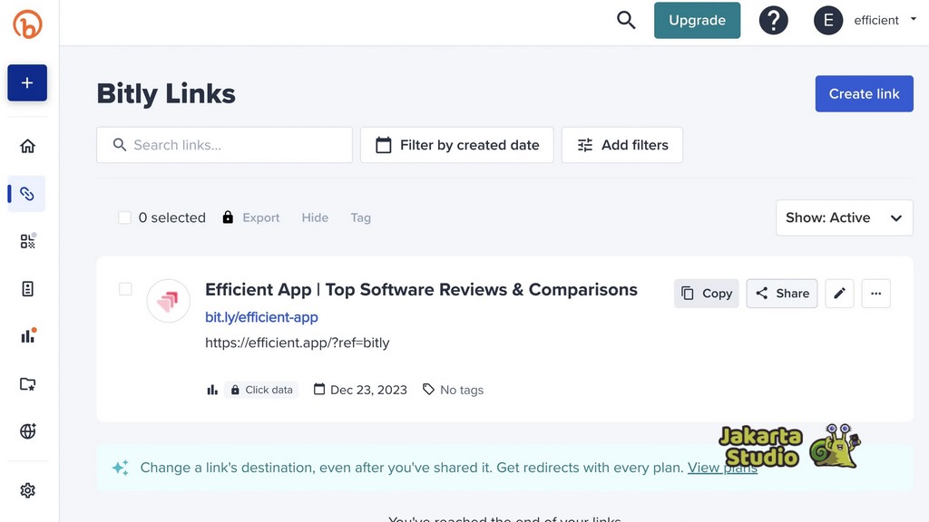Toggle the select-all links checkbox

pos(125,217)
